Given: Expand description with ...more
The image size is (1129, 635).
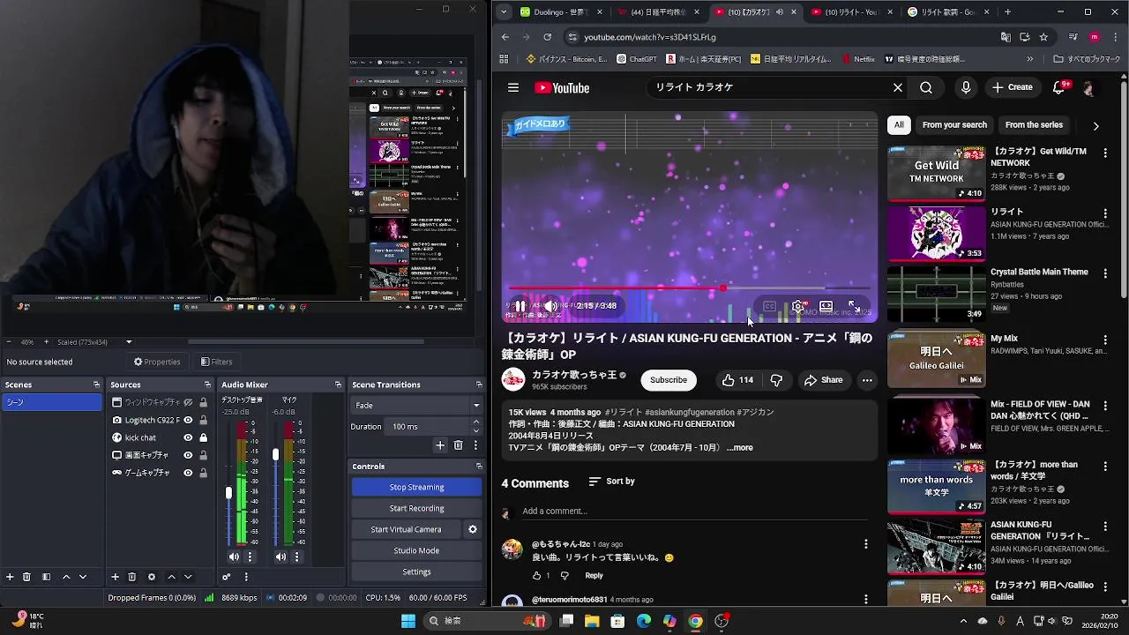Looking at the screenshot, I should [x=739, y=448].
